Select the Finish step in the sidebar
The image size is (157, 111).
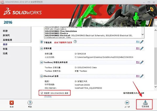pyautogui.click(x=5, y=53)
